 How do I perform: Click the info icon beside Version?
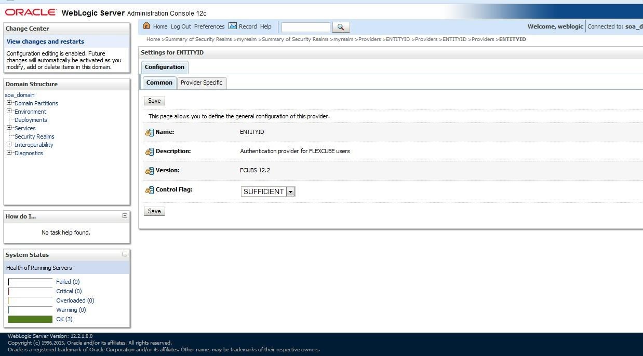pyautogui.click(x=150, y=171)
